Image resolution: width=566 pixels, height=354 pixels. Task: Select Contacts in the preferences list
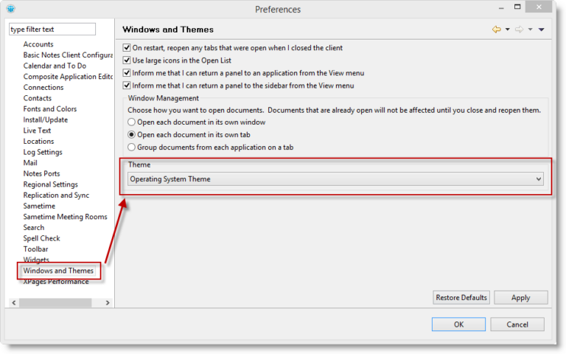point(38,98)
